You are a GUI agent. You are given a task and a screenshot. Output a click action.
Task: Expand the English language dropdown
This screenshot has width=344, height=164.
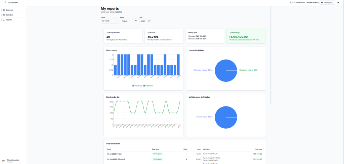pos(327,3)
